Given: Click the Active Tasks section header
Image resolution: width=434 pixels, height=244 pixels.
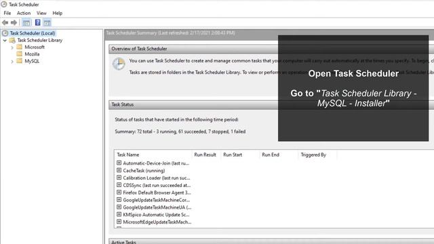Looking at the screenshot, I should 271,241.
